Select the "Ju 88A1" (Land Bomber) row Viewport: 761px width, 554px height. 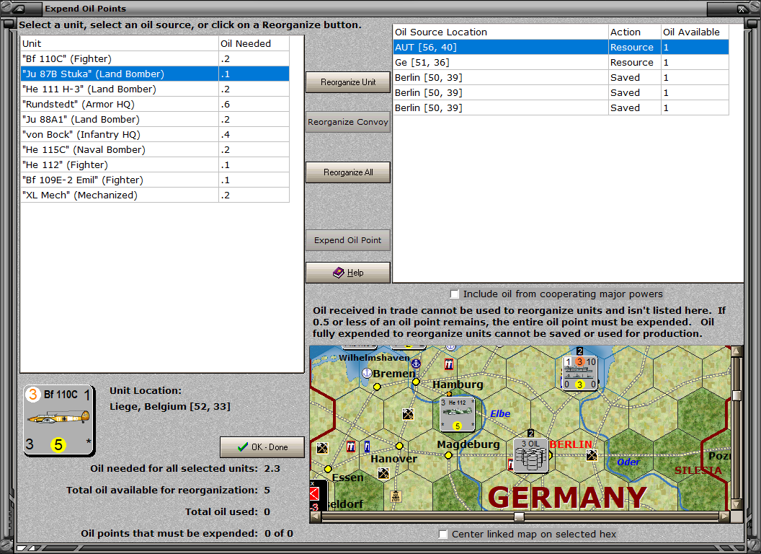[155, 119]
